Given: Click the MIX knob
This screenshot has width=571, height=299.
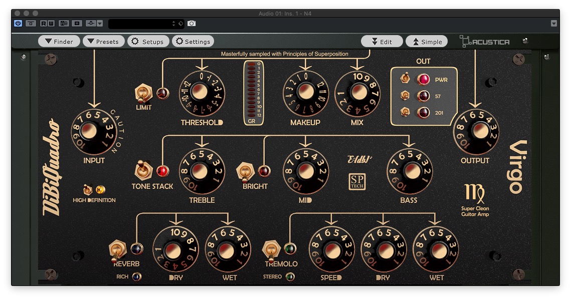Looking at the screenshot, I should [x=357, y=93].
